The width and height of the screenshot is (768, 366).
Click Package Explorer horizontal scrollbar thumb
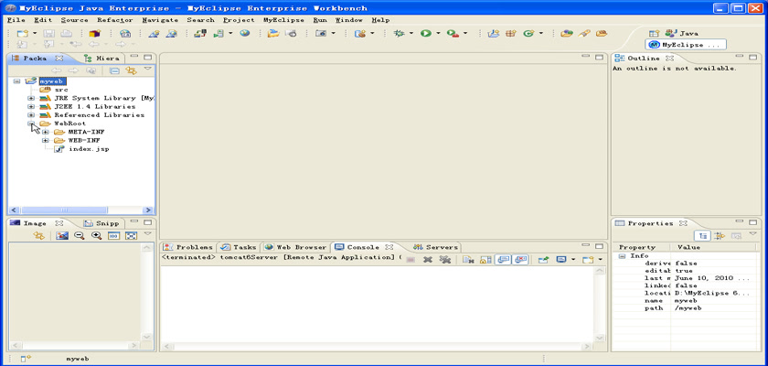[64, 210]
